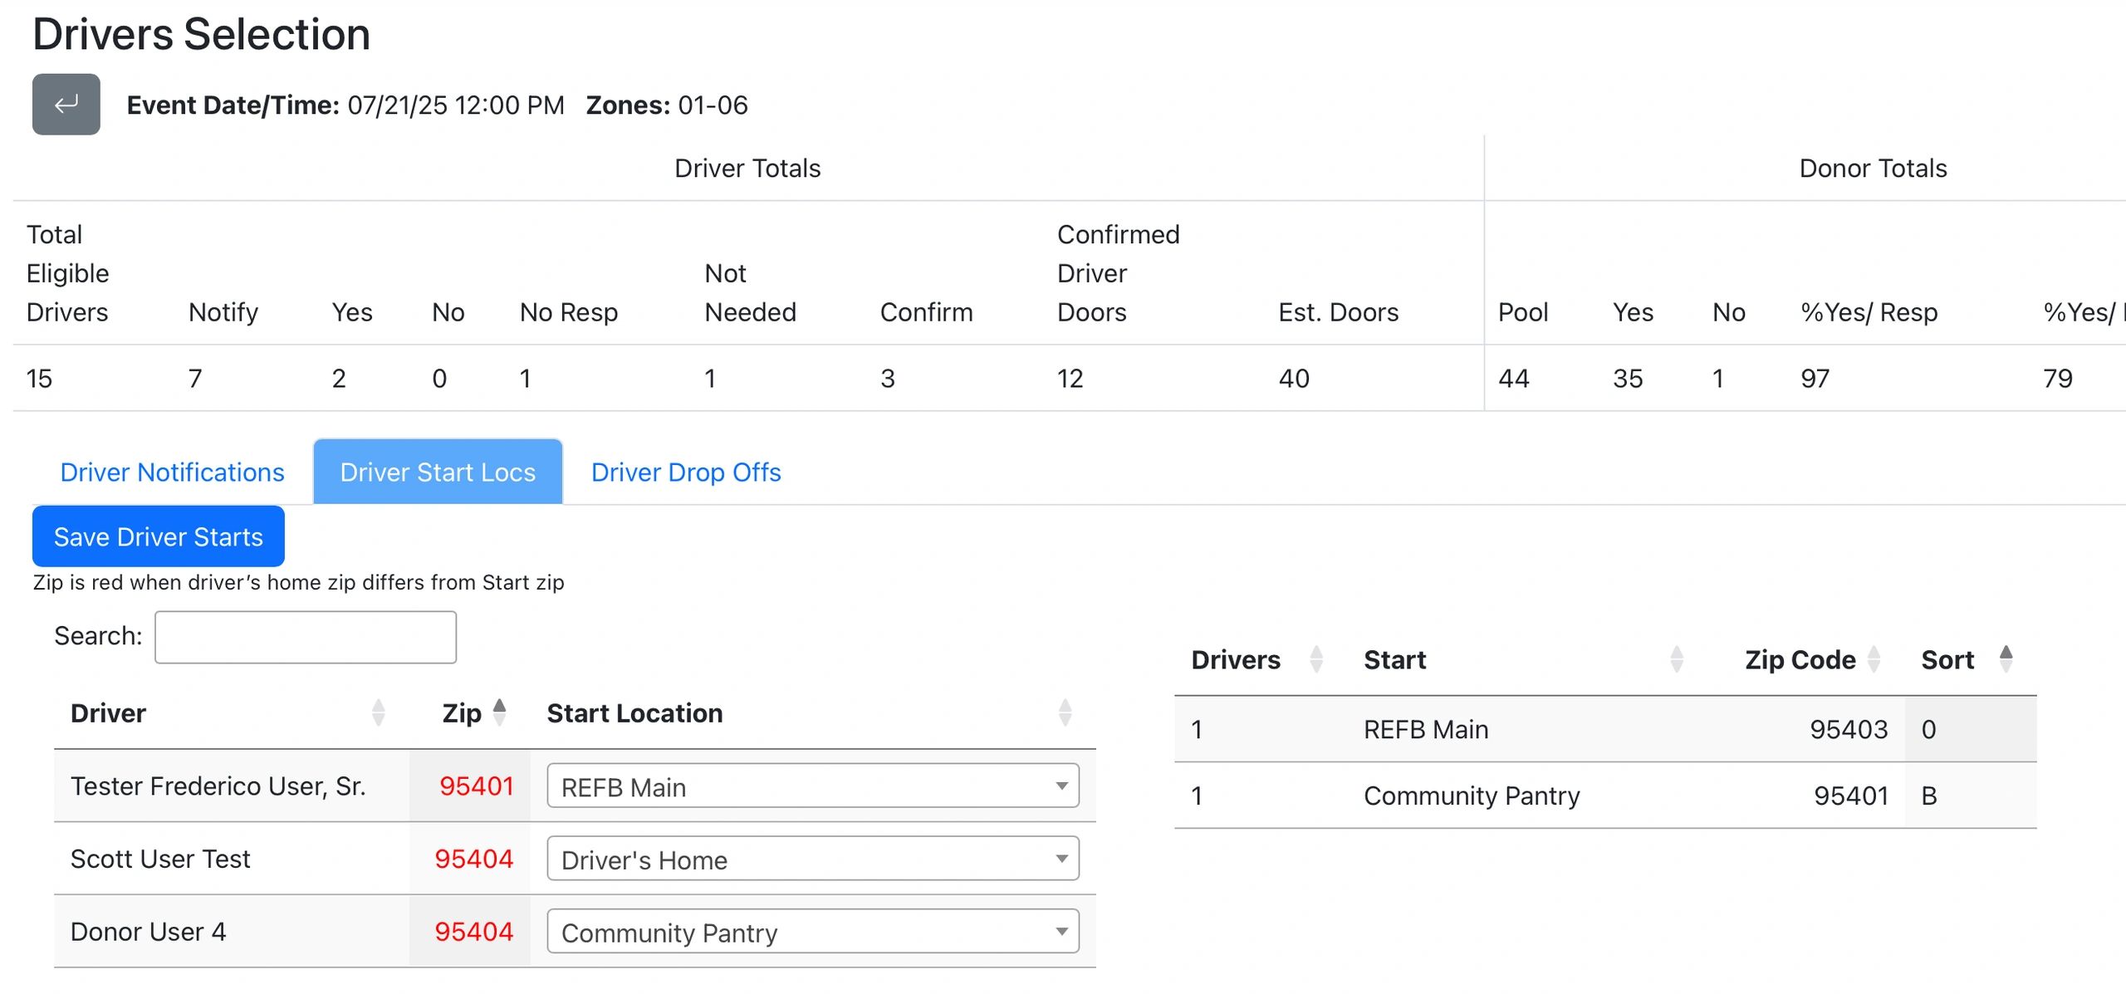Click the REFB Main summary row
This screenshot has height=994, width=2126.
click(1425, 729)
